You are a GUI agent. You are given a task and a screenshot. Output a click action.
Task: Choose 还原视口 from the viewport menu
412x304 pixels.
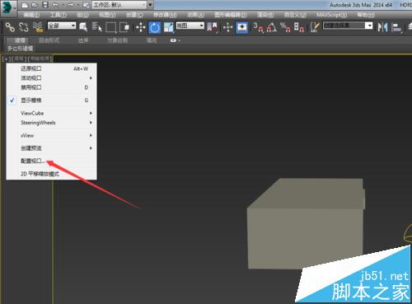click(x=51, y=68)
